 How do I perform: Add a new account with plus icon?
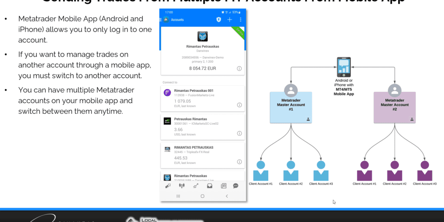point(230,20)
